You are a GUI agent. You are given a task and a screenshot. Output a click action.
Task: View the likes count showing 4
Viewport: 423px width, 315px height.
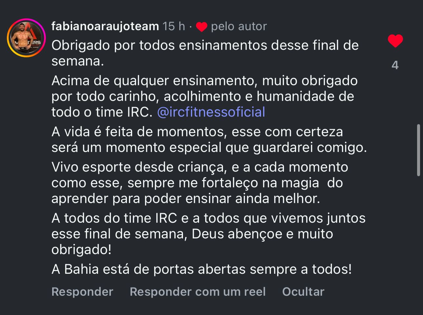coord(395,65)
